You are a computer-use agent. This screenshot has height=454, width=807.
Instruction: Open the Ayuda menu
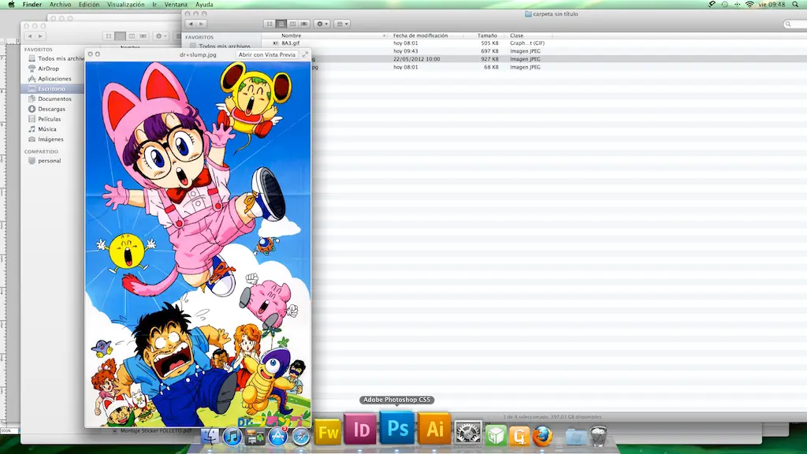tap(204, 4)
